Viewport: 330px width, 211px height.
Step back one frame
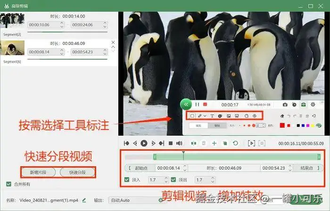tap(135, 143)
